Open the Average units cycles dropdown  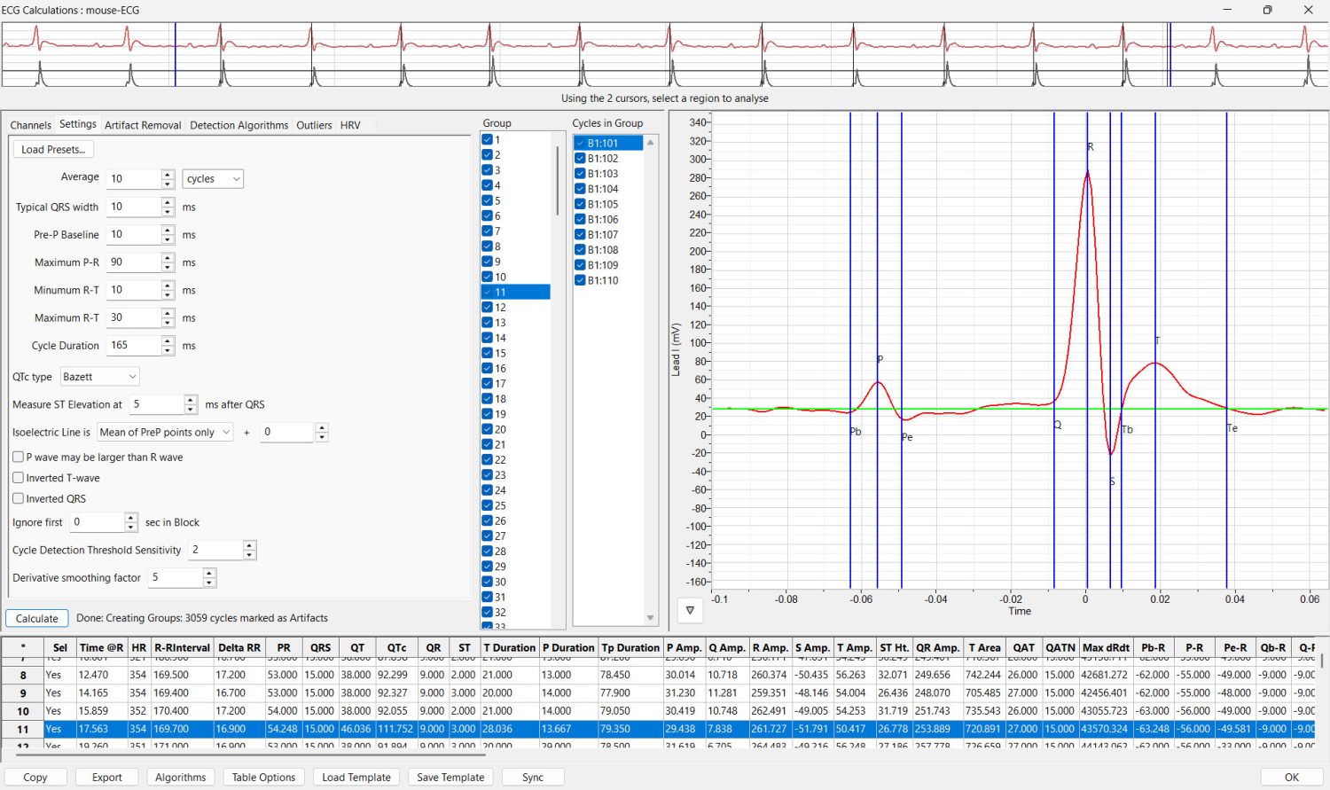(x=213, y=179)
